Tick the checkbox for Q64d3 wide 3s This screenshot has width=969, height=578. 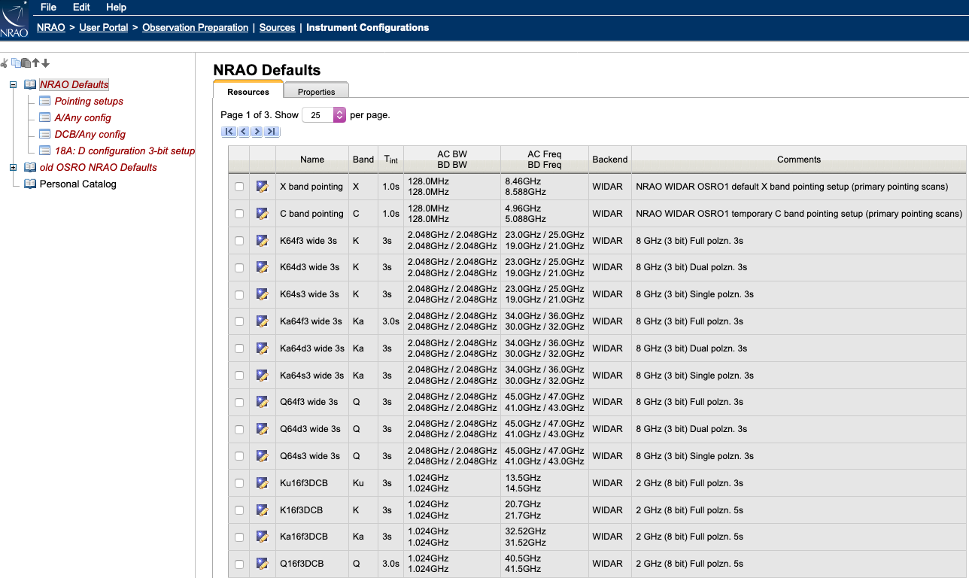(x=239, y=429)
